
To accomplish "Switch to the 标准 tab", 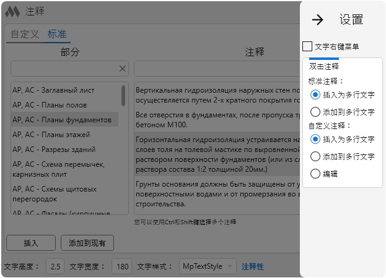I will 57,34.
